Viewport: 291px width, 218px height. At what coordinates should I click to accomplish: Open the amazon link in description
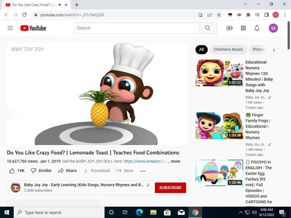(x=145, y=161)
